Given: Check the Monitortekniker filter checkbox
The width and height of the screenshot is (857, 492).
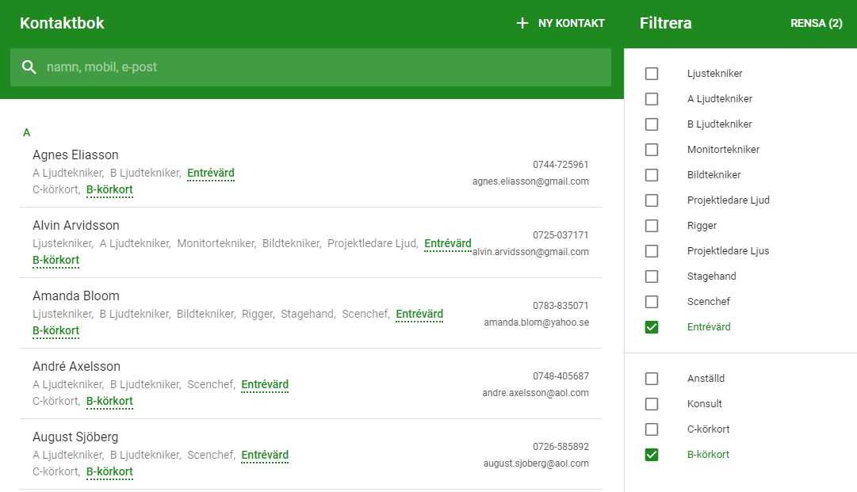Looking at the screenshot, I should click(x=652, y=150).
